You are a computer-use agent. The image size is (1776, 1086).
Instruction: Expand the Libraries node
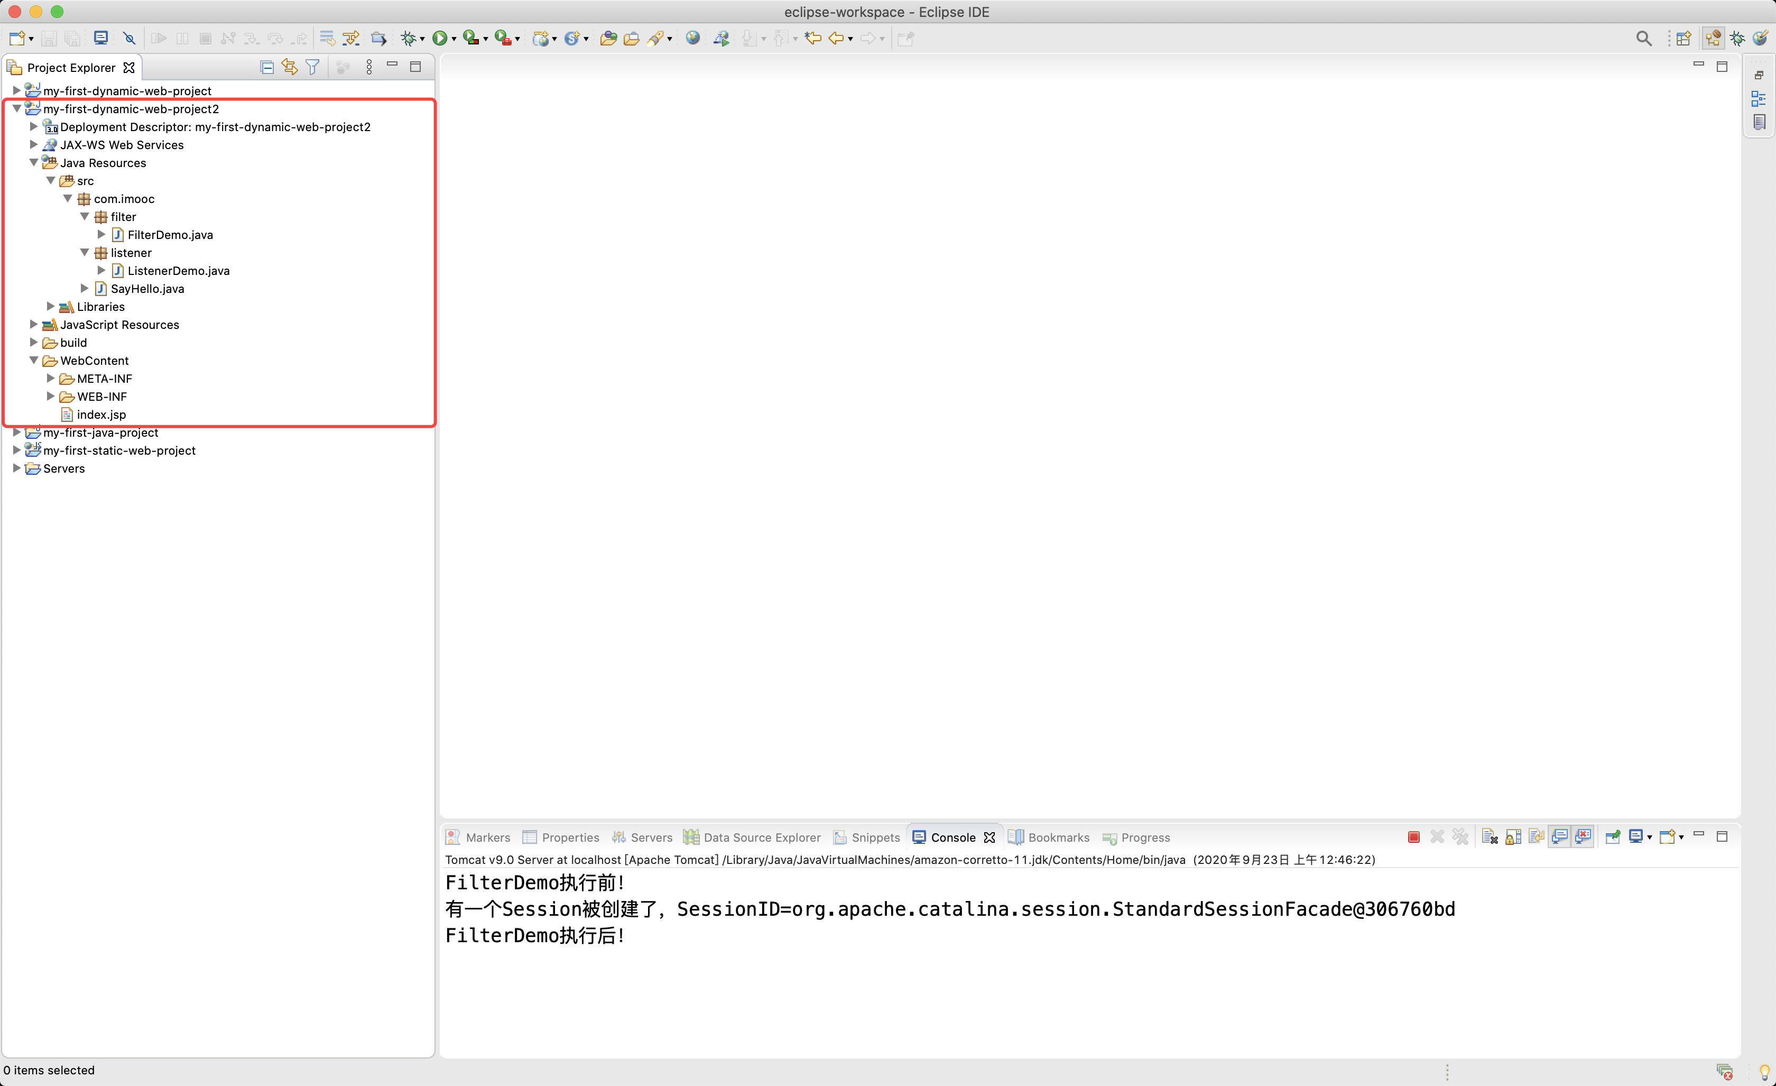pos(50,306)
